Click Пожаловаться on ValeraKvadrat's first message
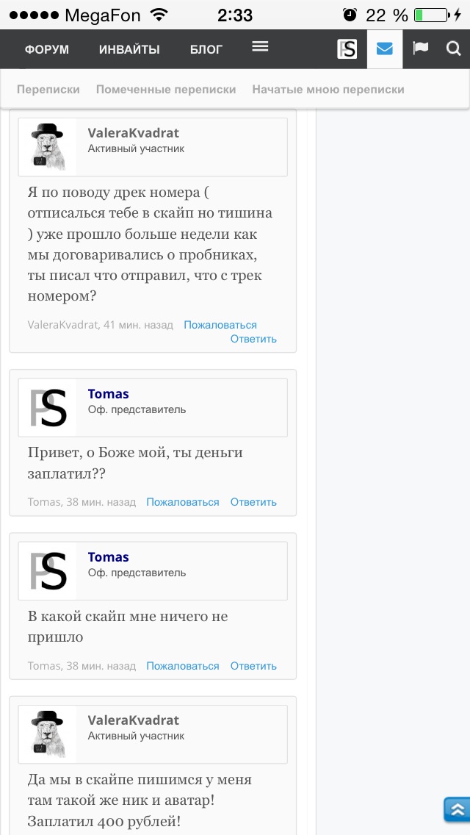The height and width of the screenshot is (835, 470). tap(220, 325)
